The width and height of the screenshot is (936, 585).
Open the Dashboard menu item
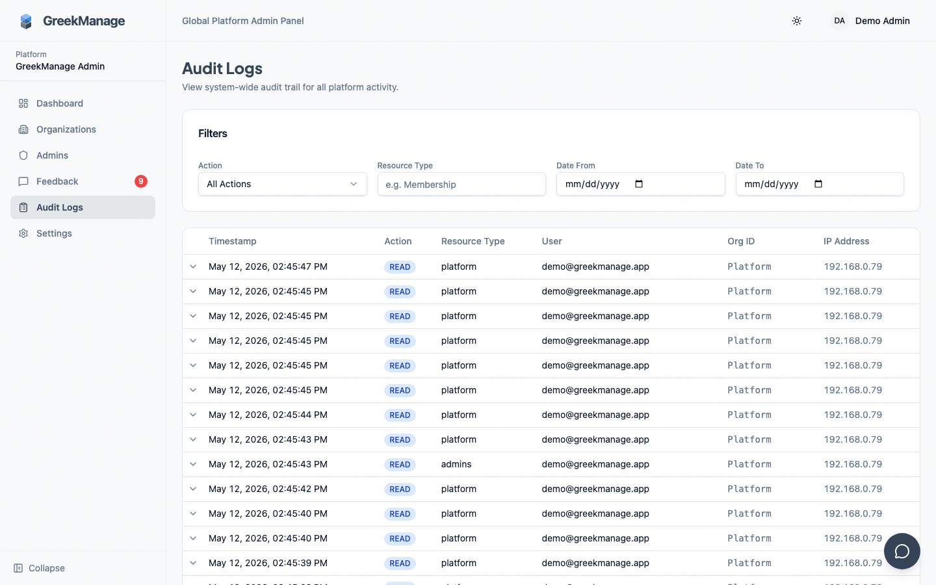83,103
